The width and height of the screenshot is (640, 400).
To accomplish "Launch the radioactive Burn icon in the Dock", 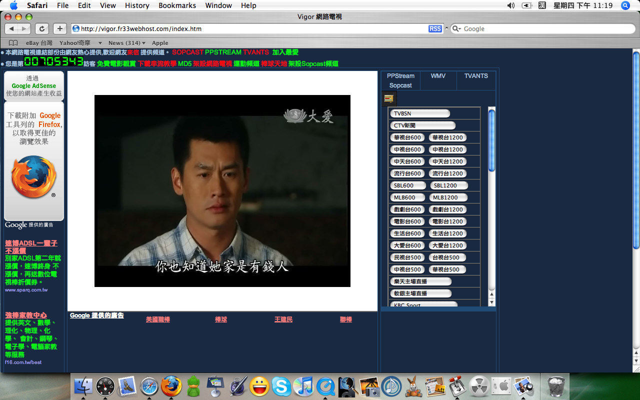I will click(x=479, y=386).
